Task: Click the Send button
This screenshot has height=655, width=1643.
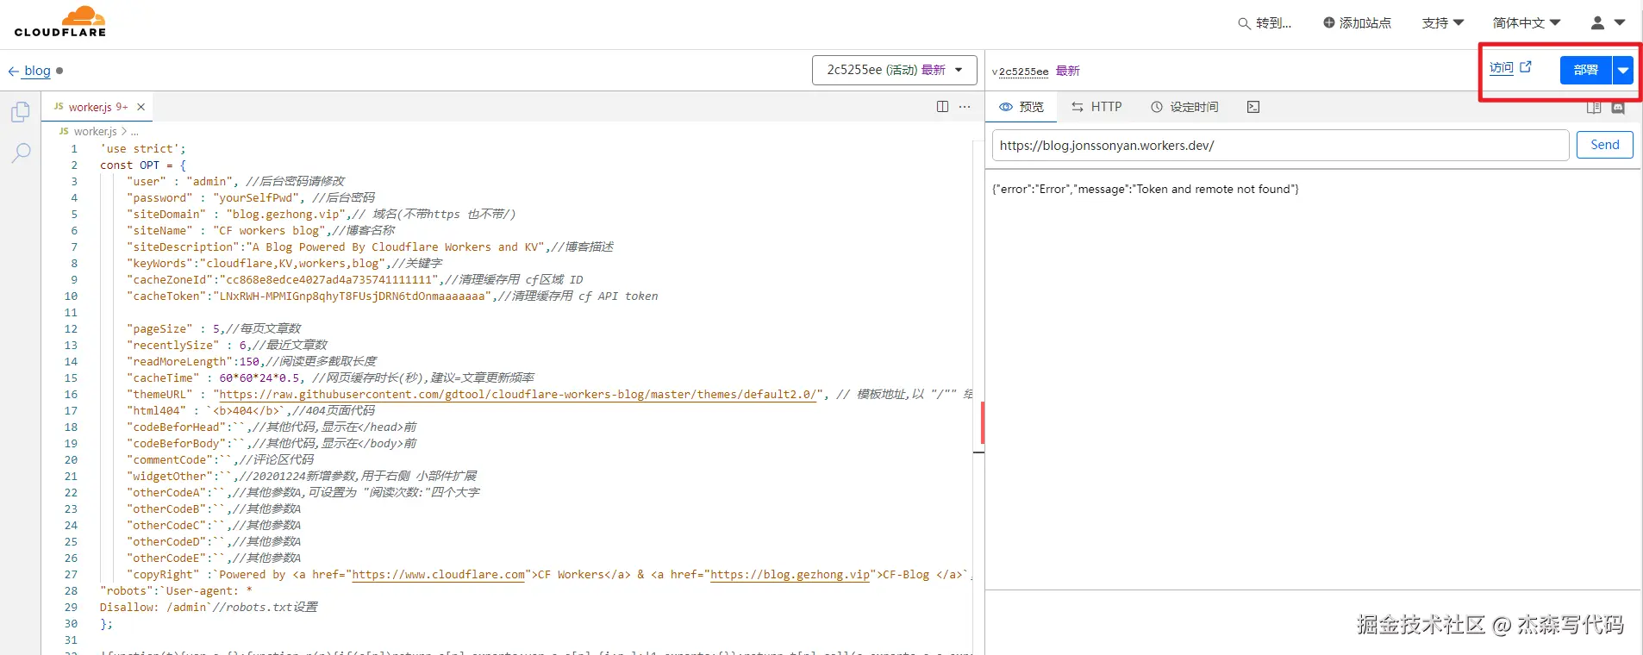Action: 1604,145
